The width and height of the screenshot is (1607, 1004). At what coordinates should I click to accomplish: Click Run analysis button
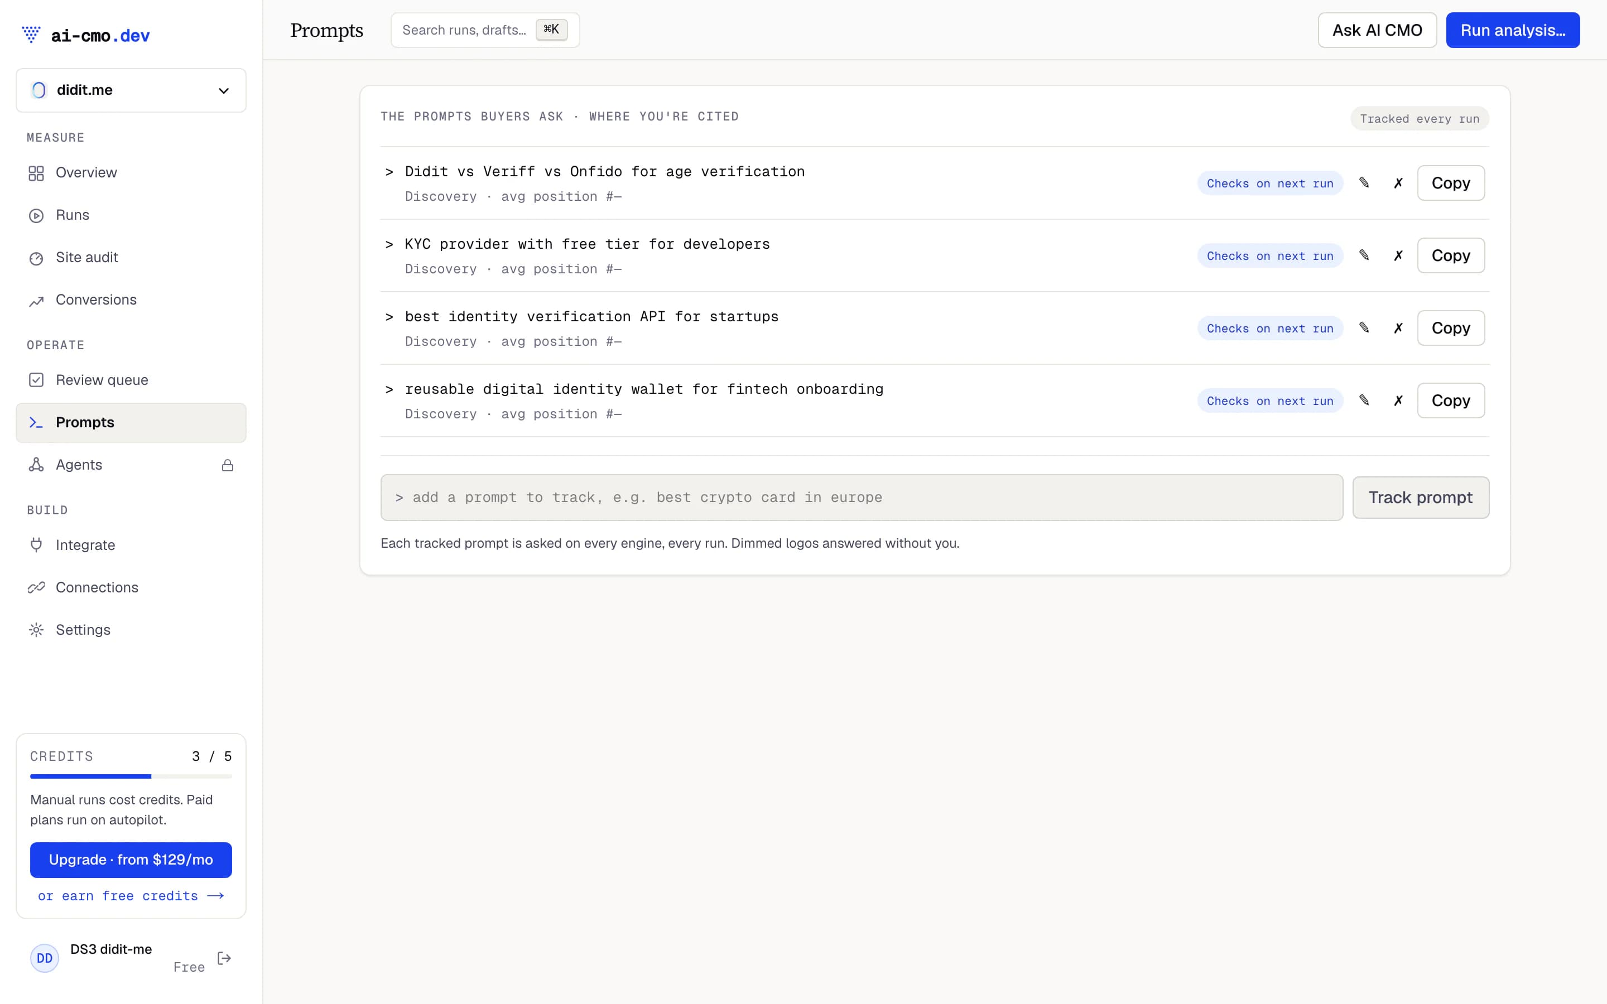tap(1512, 30)
